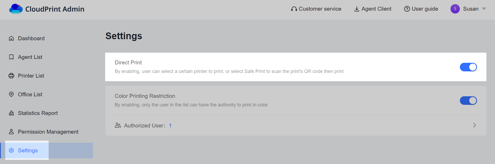Click the Agent List bookmark icon
495x164 pixels.
pos(11,57)
